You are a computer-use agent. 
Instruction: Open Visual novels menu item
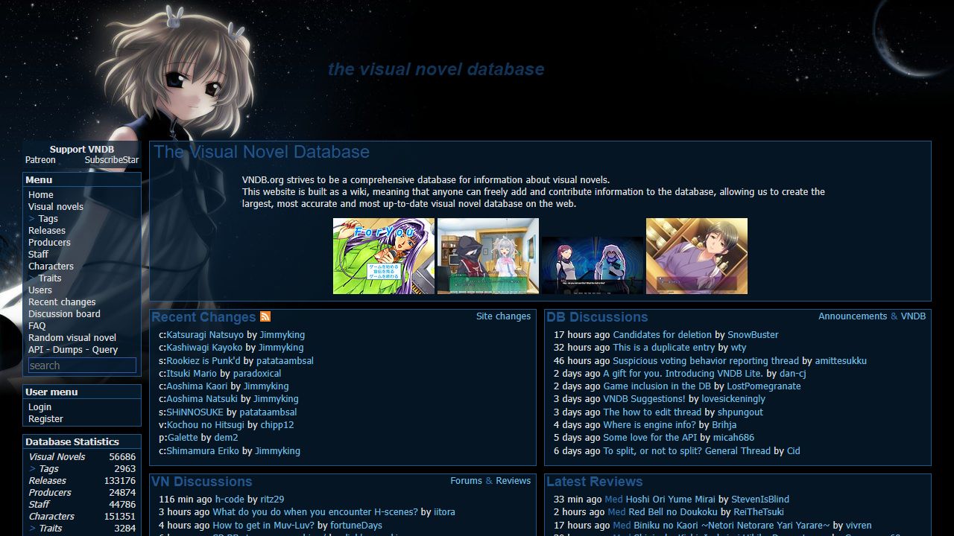tap(56, 207)
